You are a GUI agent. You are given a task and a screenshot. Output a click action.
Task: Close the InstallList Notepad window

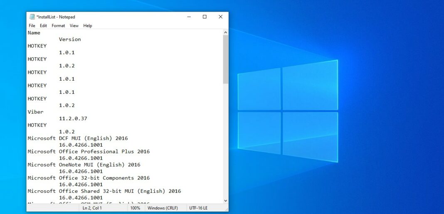pyautogui.click(x=220, y=17)
